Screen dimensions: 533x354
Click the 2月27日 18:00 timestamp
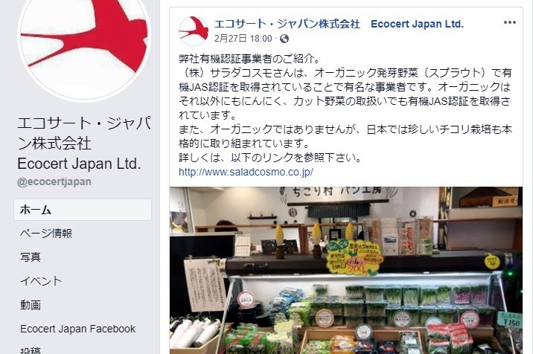[x=243, y=39]
